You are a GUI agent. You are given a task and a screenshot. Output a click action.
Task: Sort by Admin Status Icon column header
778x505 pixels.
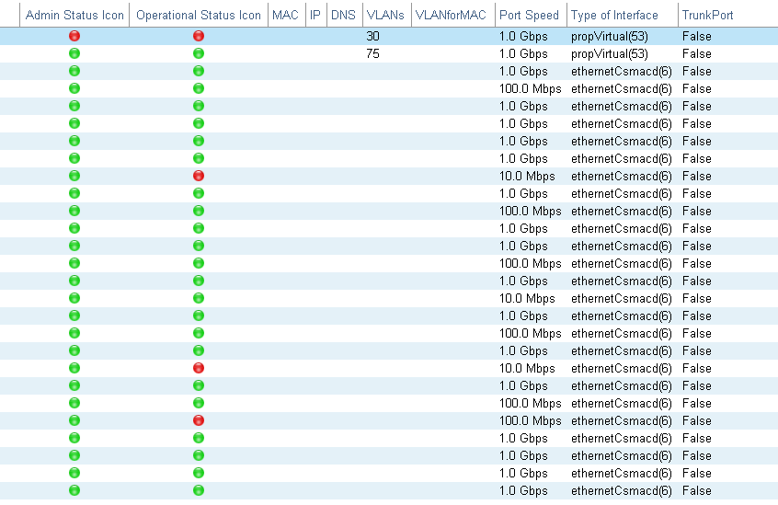74,15
